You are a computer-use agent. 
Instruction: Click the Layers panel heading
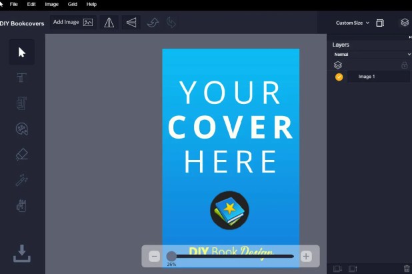click(341, 45)
